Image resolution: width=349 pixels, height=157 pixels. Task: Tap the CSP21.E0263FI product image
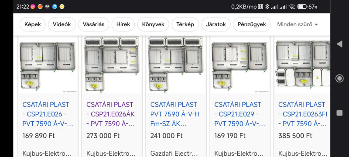point(302,65)
